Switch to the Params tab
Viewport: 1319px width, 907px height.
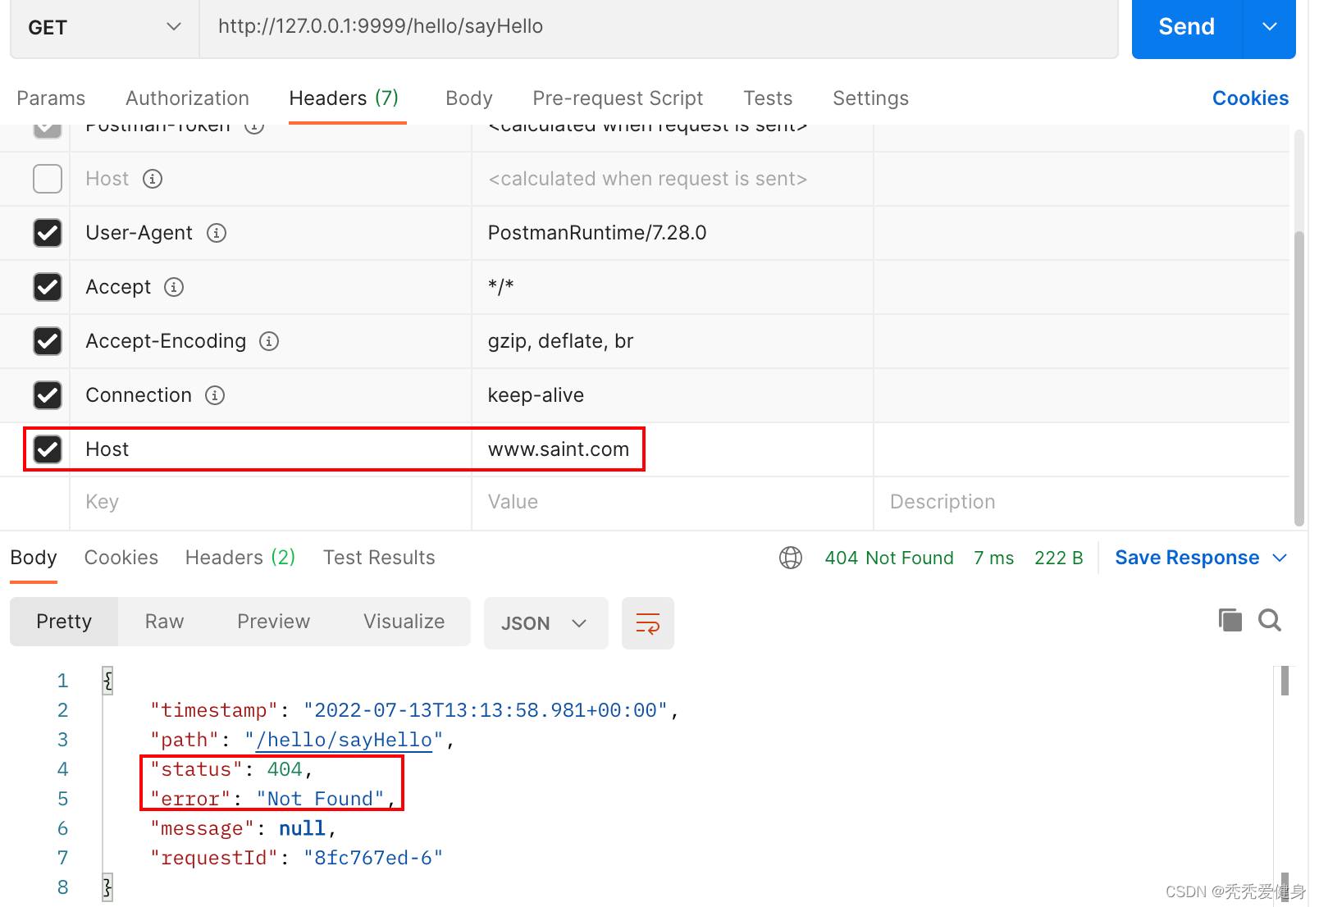click(51, 98)
